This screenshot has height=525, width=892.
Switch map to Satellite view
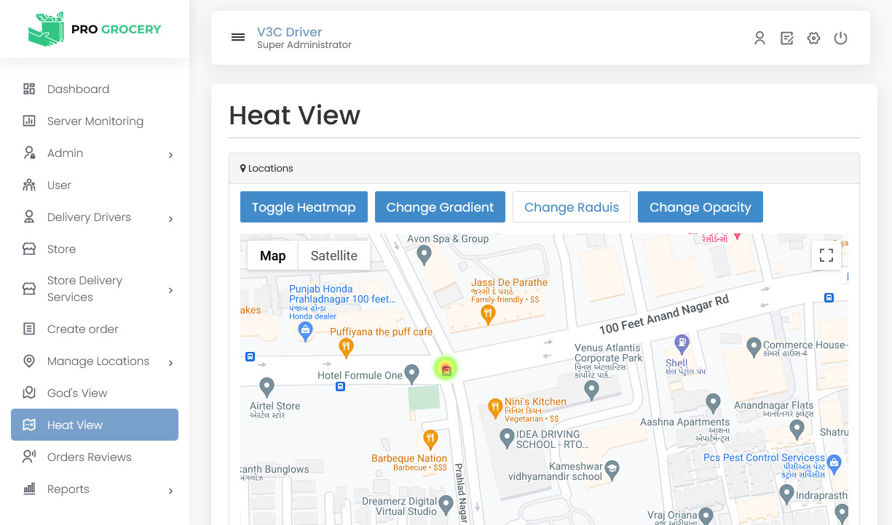pos(334,255)
